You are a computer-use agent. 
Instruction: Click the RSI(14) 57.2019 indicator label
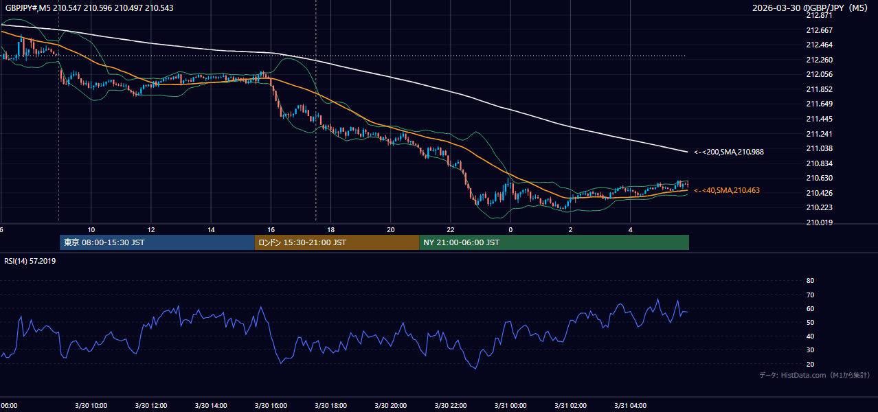pos(30,261)
